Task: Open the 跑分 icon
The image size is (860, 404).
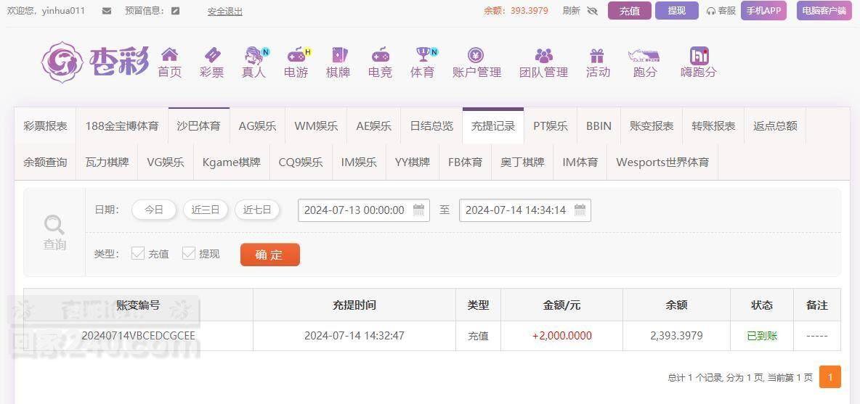Action: pyautogui.click(x=644, y=54)
